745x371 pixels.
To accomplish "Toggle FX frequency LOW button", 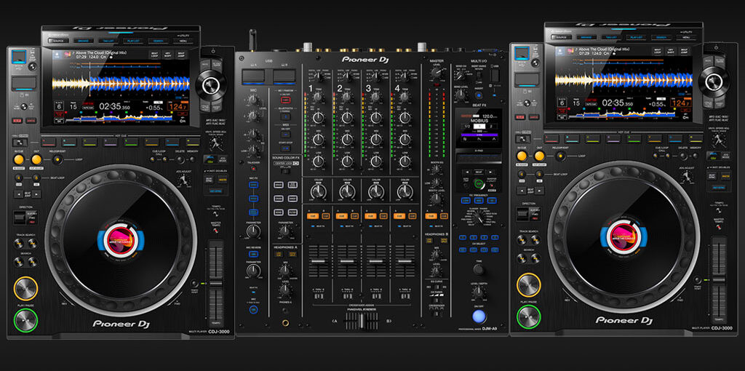I will tap(466, 200).
